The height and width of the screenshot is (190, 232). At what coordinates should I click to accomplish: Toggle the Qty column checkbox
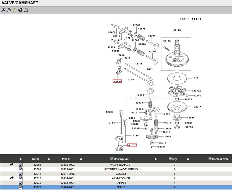click(170, 158)
